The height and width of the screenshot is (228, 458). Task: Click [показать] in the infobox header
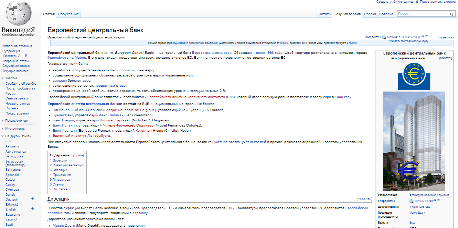point(446,58)
